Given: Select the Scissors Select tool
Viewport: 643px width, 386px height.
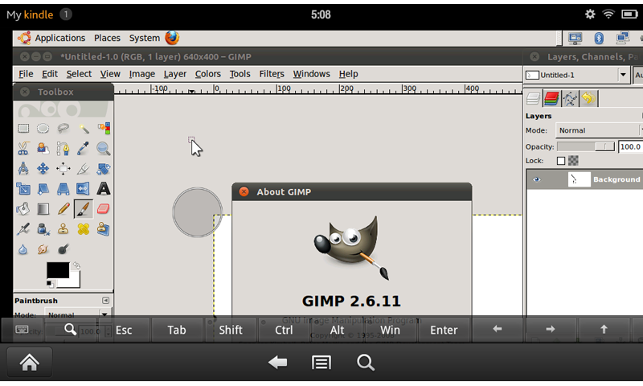Looking at the screenshot, I should 23,149.
